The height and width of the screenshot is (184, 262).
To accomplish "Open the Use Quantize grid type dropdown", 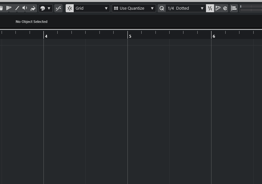I will pos(134,8).
